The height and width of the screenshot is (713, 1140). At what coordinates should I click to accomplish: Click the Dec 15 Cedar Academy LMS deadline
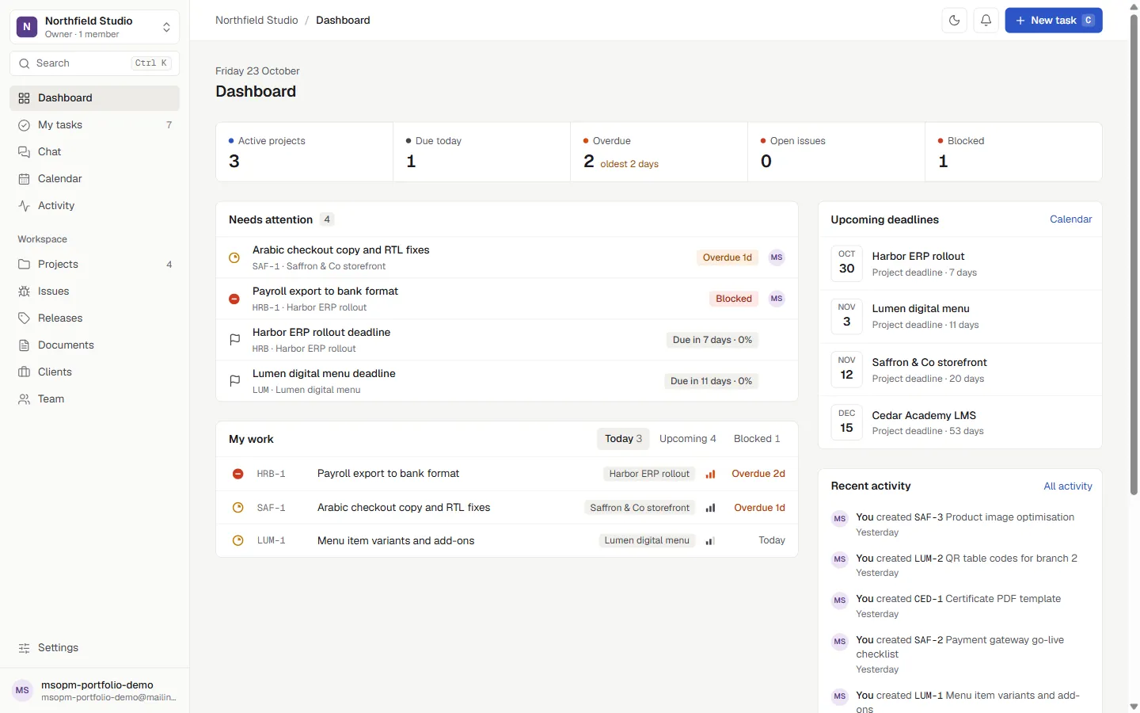pos(959,422)
